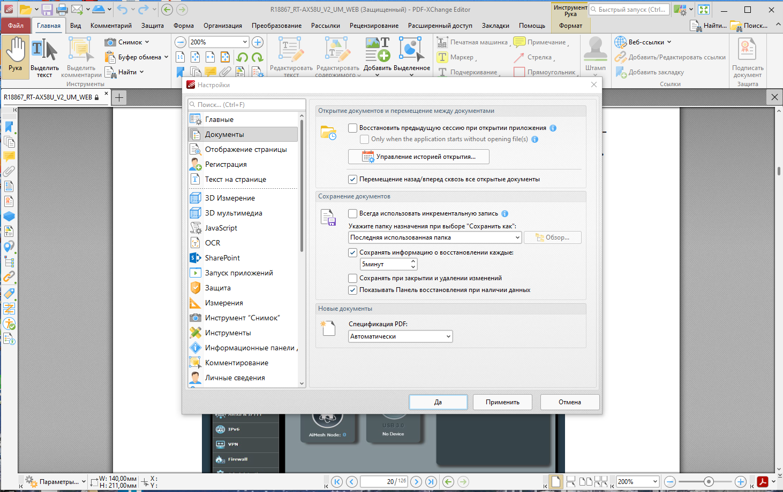Toggle Всегда использовать инкрементальную запись checkbox

click(352, 213)
